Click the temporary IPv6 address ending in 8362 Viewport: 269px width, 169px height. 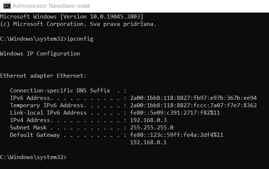(193, 105)
